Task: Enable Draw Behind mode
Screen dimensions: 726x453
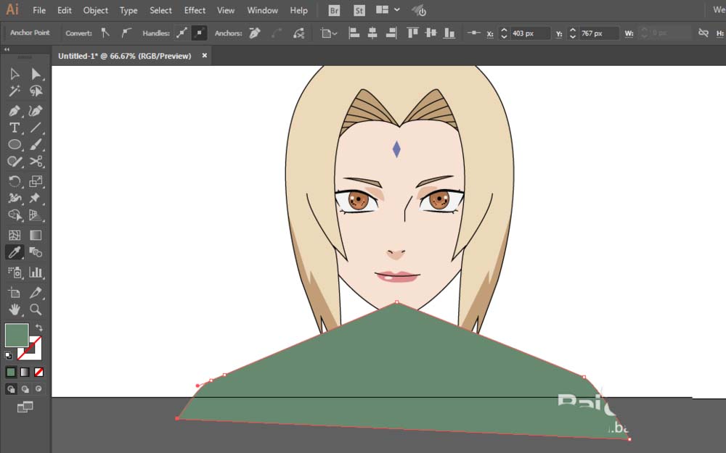Action: point(25,389)
